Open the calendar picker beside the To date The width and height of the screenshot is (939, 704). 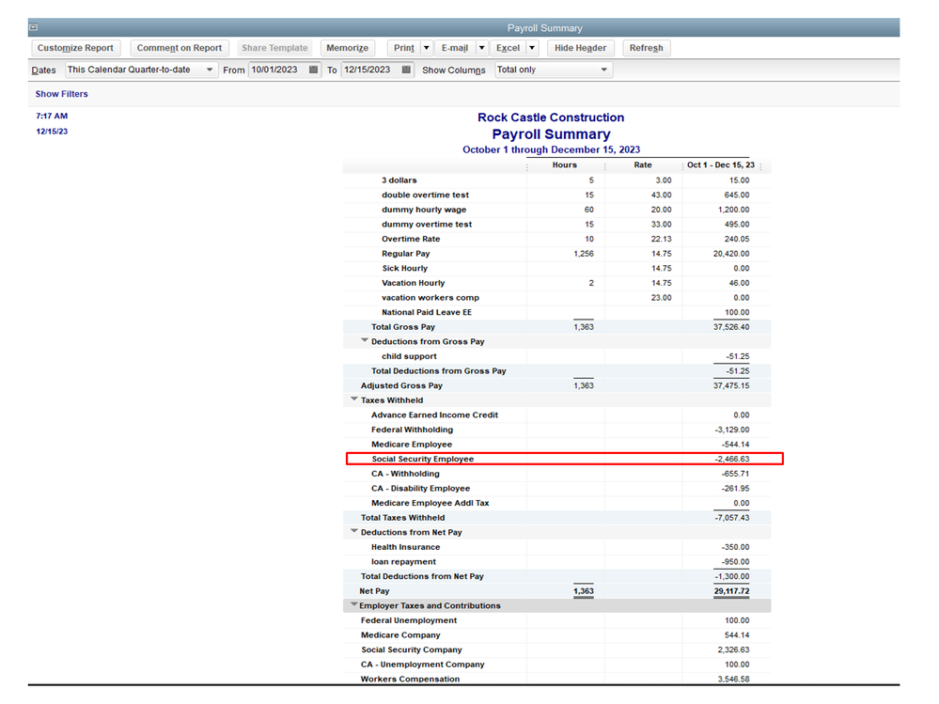[406, 69]
